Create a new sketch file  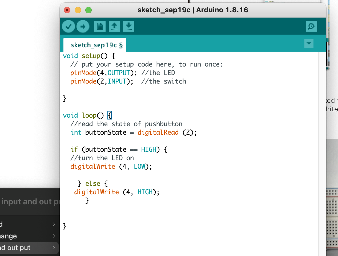100,26
